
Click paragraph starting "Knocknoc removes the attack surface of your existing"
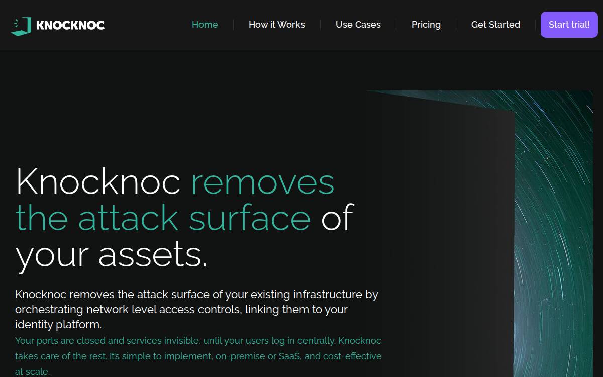(197, 309)
